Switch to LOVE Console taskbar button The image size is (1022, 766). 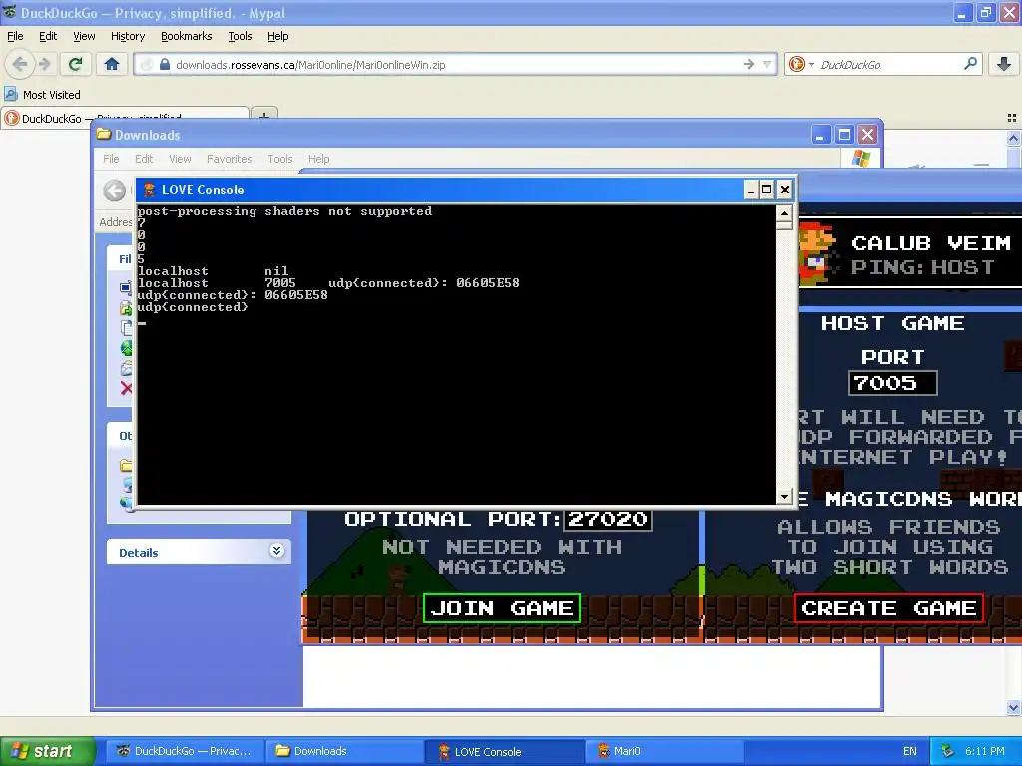click(505, 751)
